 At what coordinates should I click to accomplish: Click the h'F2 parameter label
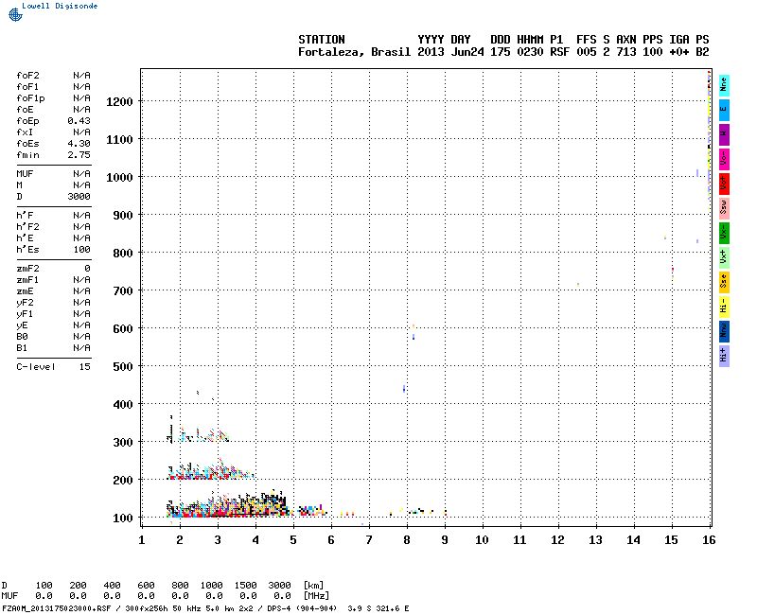pos(27,227)
